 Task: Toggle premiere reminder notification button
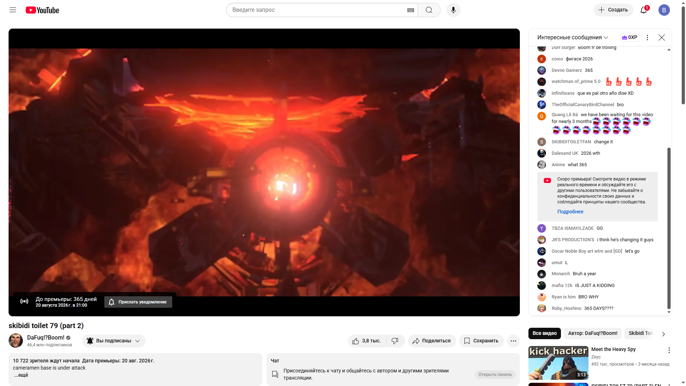tap(138, 302)
